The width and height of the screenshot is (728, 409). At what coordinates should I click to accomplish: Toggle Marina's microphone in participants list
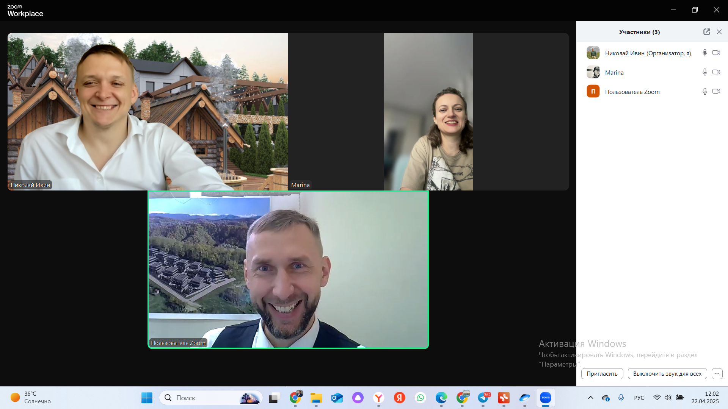click(704, 72)
